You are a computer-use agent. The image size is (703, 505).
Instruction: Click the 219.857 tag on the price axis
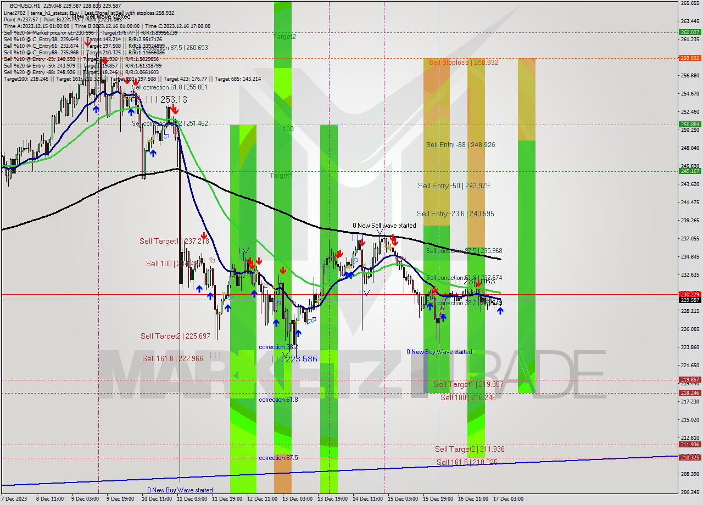pyautogui.click(x=690, y=379)
